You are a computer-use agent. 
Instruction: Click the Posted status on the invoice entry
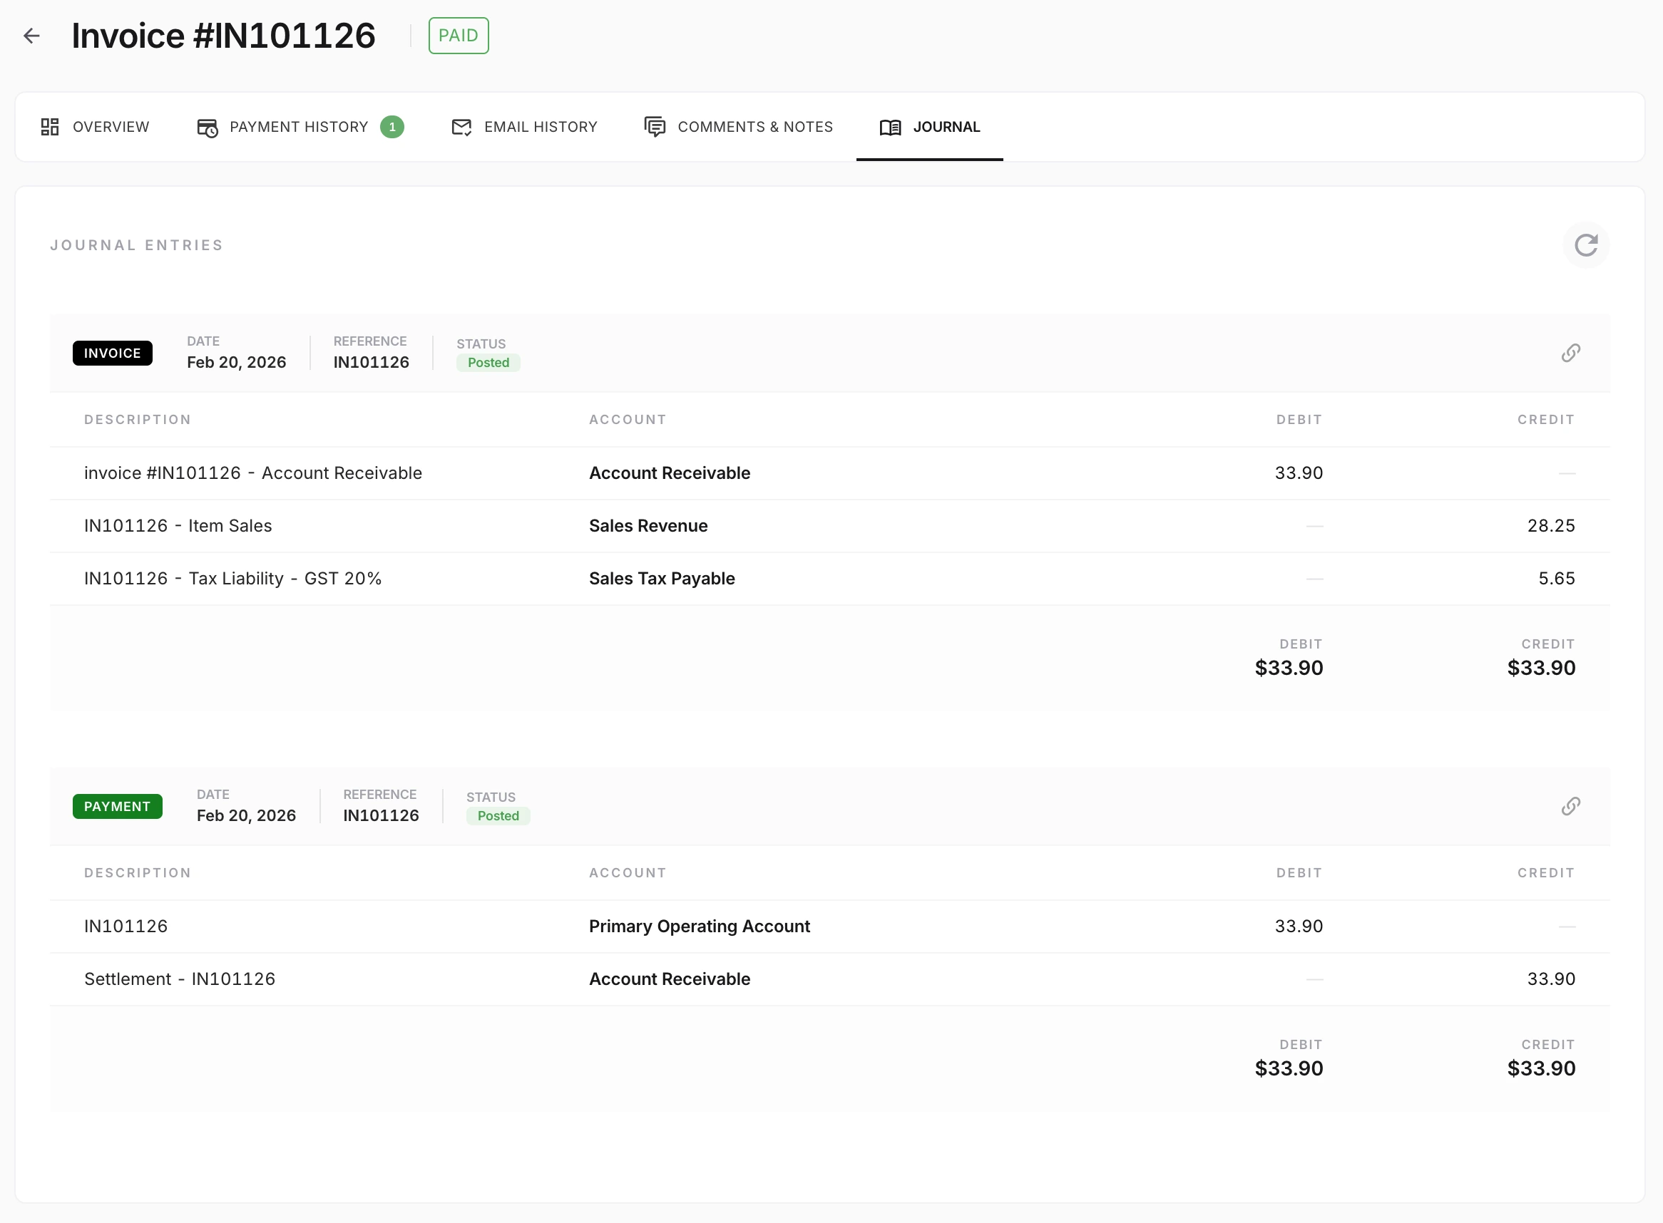[487, 363]
